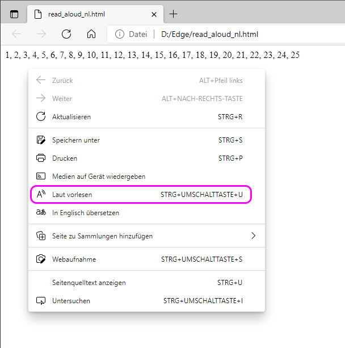Open a new tab with plus button

coord(173,14)
